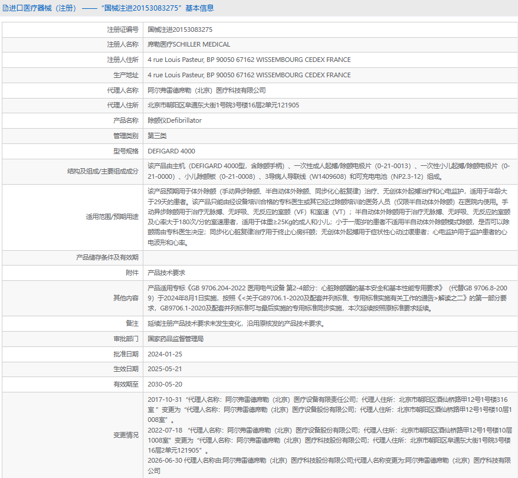Select the 2022-07-18 change record entry

pyautogui.click(x=330, y=440)
